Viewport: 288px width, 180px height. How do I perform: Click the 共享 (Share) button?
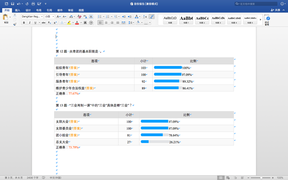pyautogui.click(x=275, y=9)
